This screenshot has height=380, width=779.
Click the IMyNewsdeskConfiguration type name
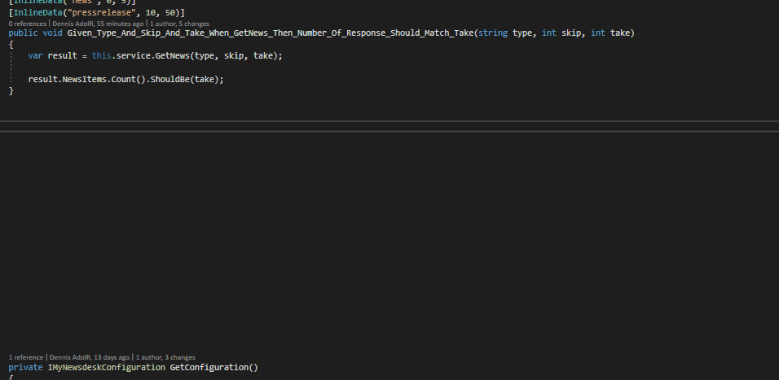pyautogui.click(x=106, y=368)
